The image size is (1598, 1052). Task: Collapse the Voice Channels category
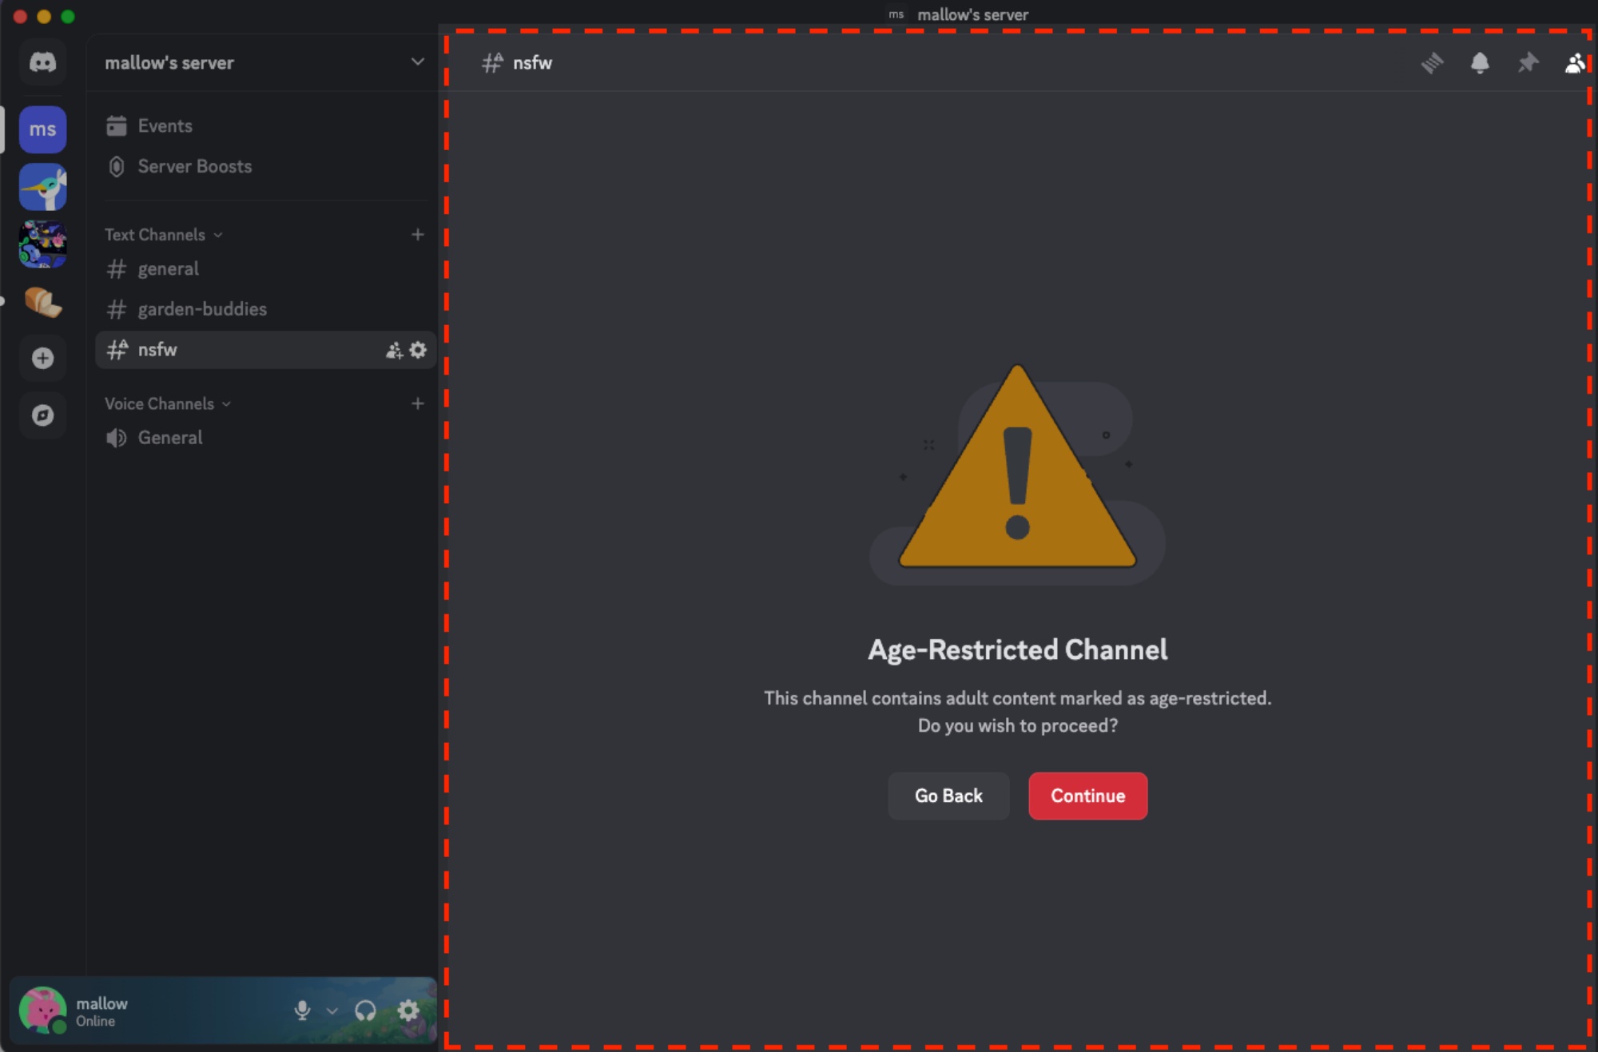[x=159, y=404]
